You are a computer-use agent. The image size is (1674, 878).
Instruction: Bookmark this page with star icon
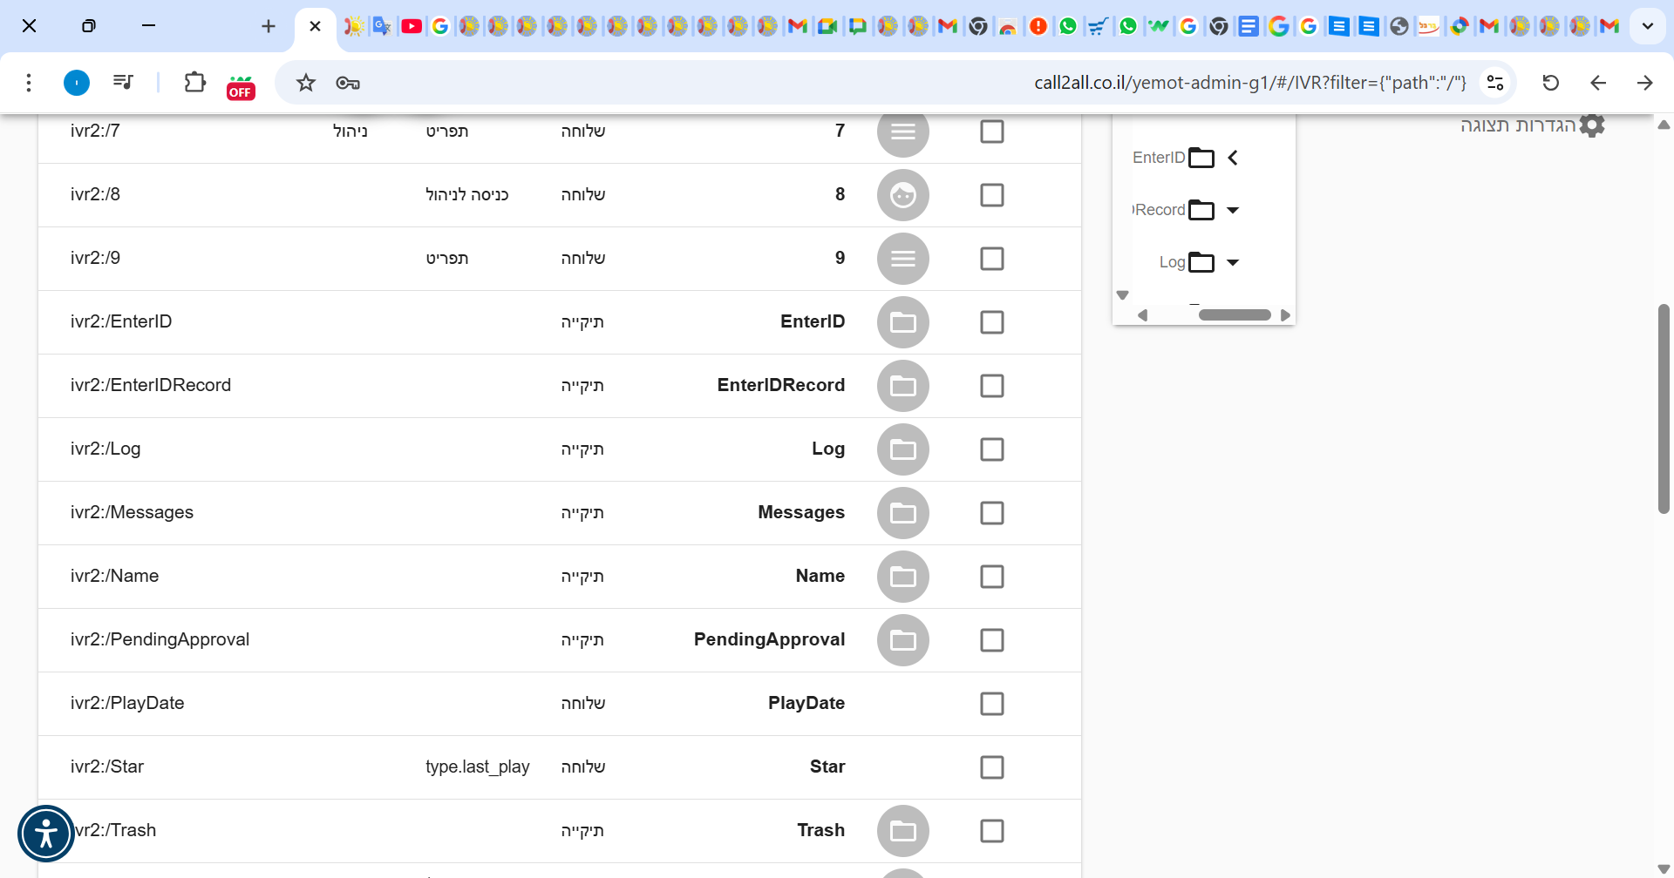(305, 83)
